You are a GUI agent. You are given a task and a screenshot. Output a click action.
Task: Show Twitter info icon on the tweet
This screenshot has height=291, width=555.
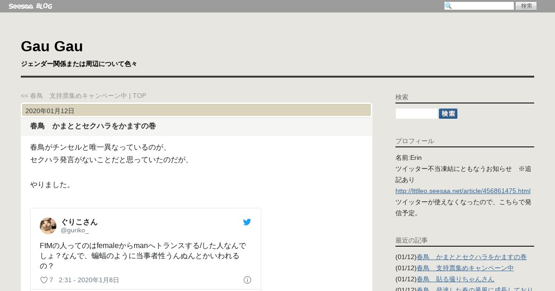pos(247,280)
